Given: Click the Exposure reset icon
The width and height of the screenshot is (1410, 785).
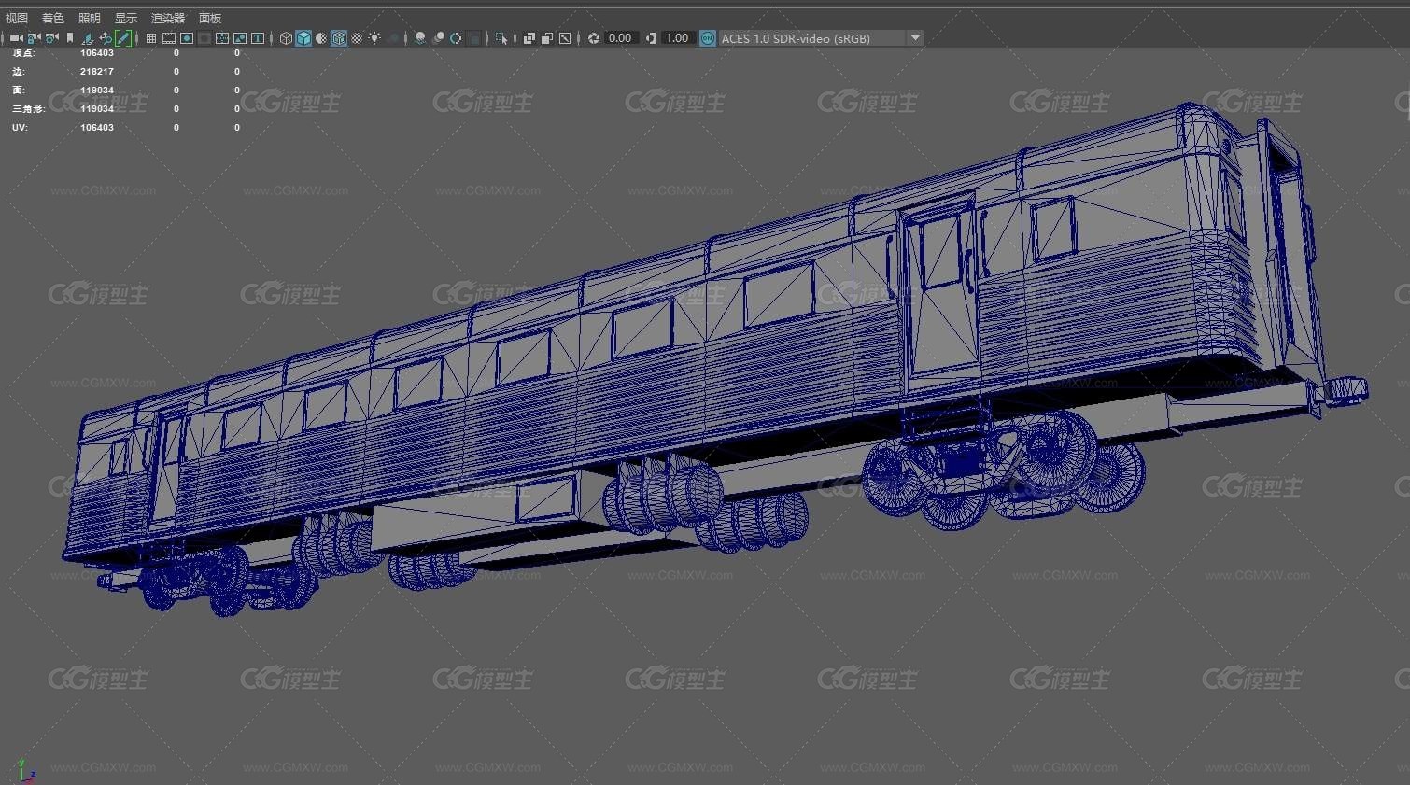Looking at the screenshot, I should point(593,38).
